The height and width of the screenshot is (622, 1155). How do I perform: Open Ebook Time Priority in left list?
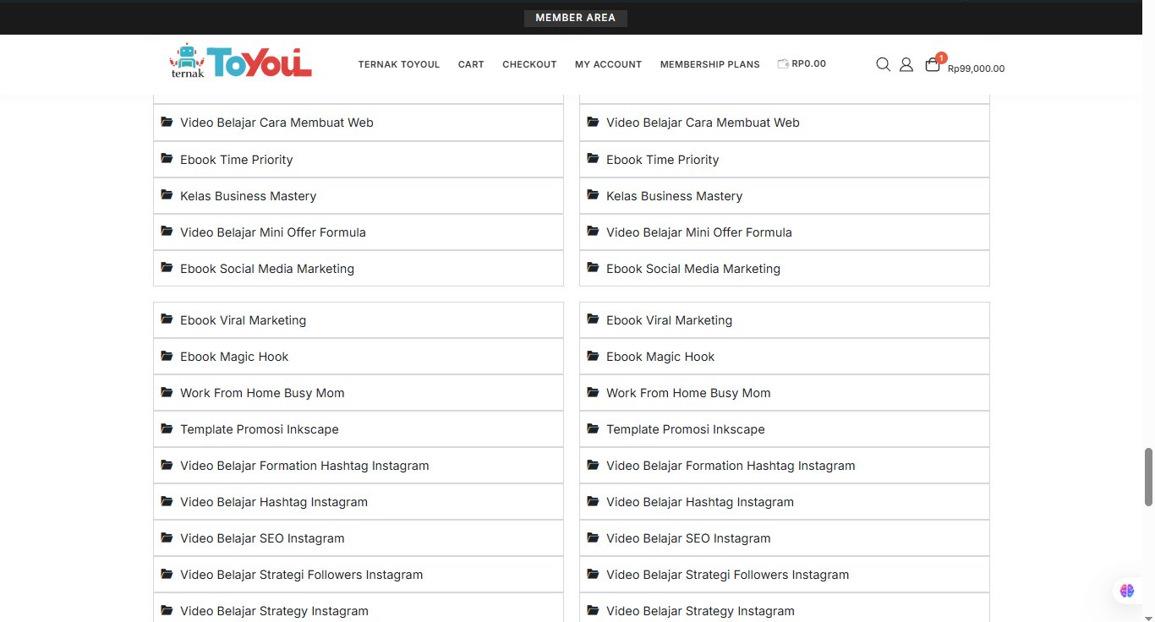[236, 160]
